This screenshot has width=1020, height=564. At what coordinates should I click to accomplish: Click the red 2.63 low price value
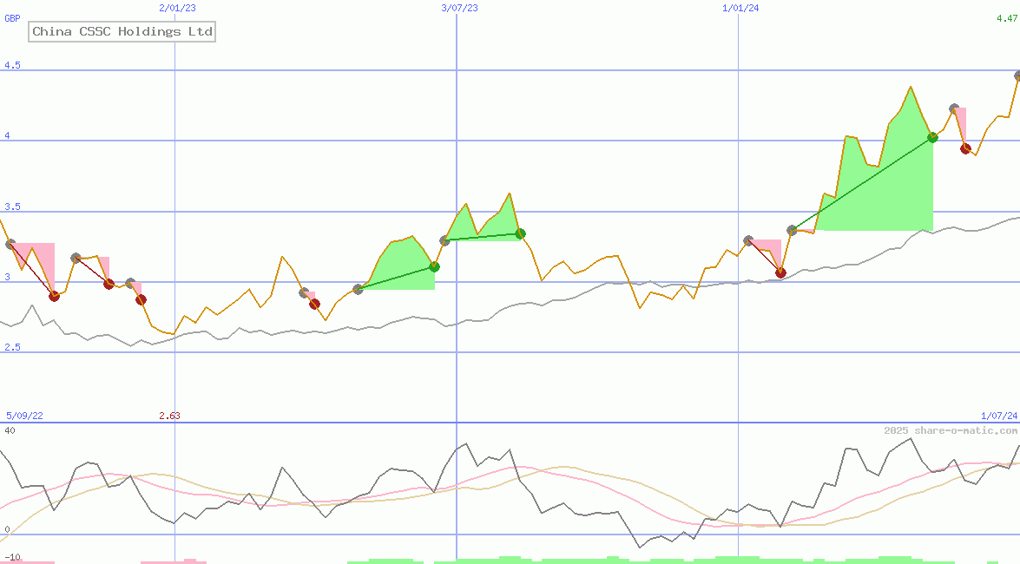point(169,415)
